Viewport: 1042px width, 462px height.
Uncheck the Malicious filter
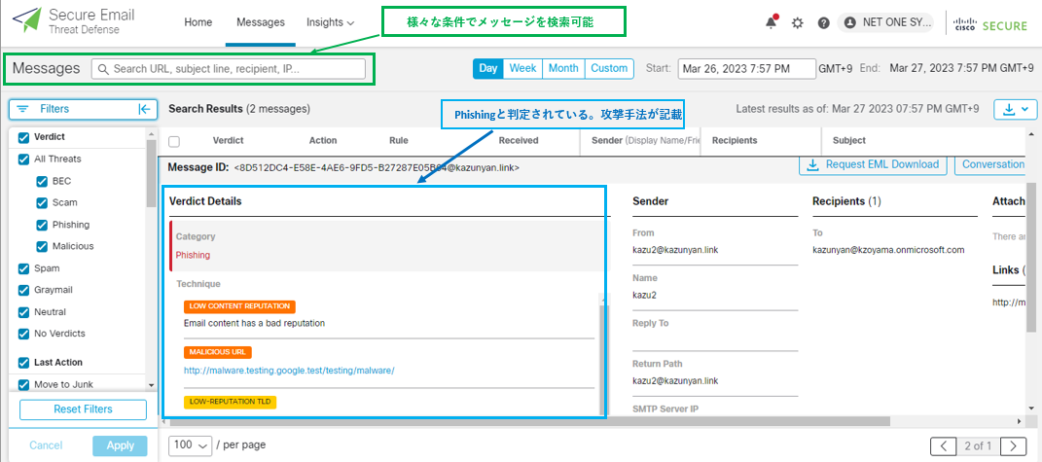(x=41, y=247)
